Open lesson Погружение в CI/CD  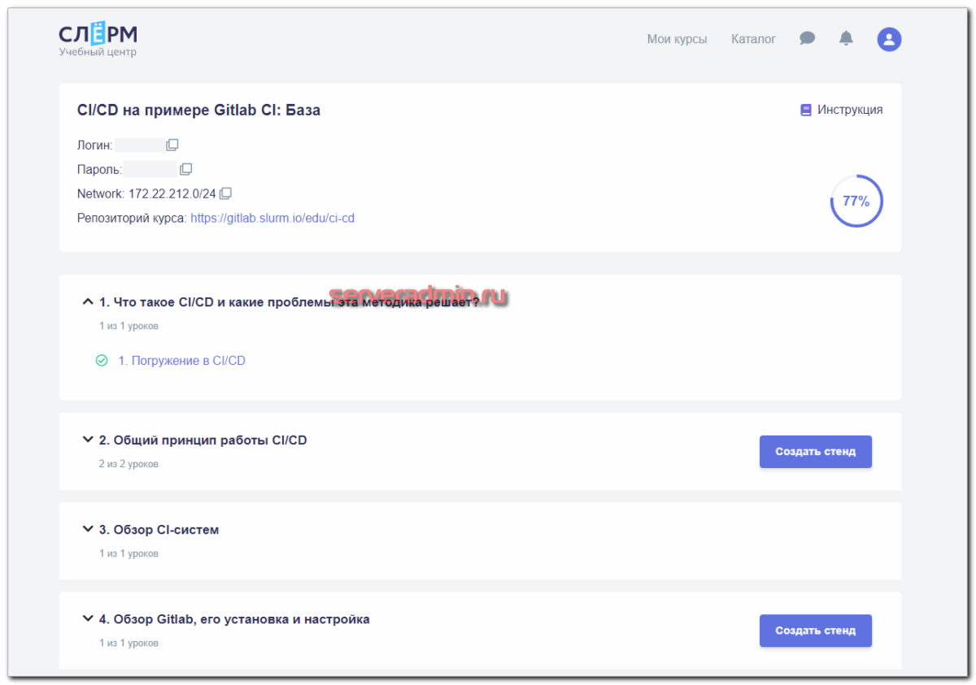(181, 361)
